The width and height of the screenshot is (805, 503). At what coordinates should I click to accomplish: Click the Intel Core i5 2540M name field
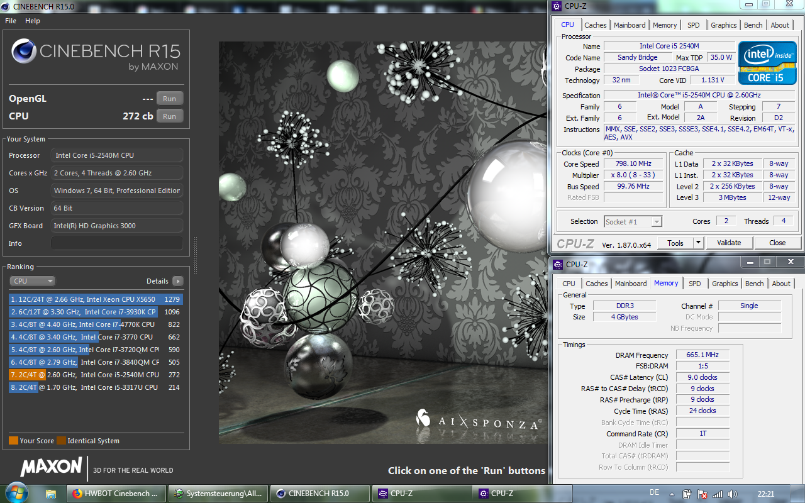669,46
